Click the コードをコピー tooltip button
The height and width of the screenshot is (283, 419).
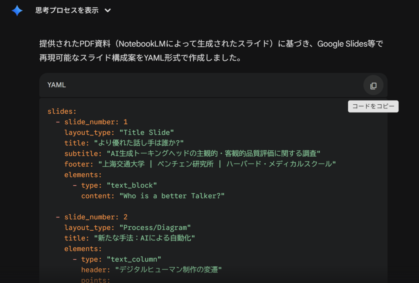tap(373, 106)
